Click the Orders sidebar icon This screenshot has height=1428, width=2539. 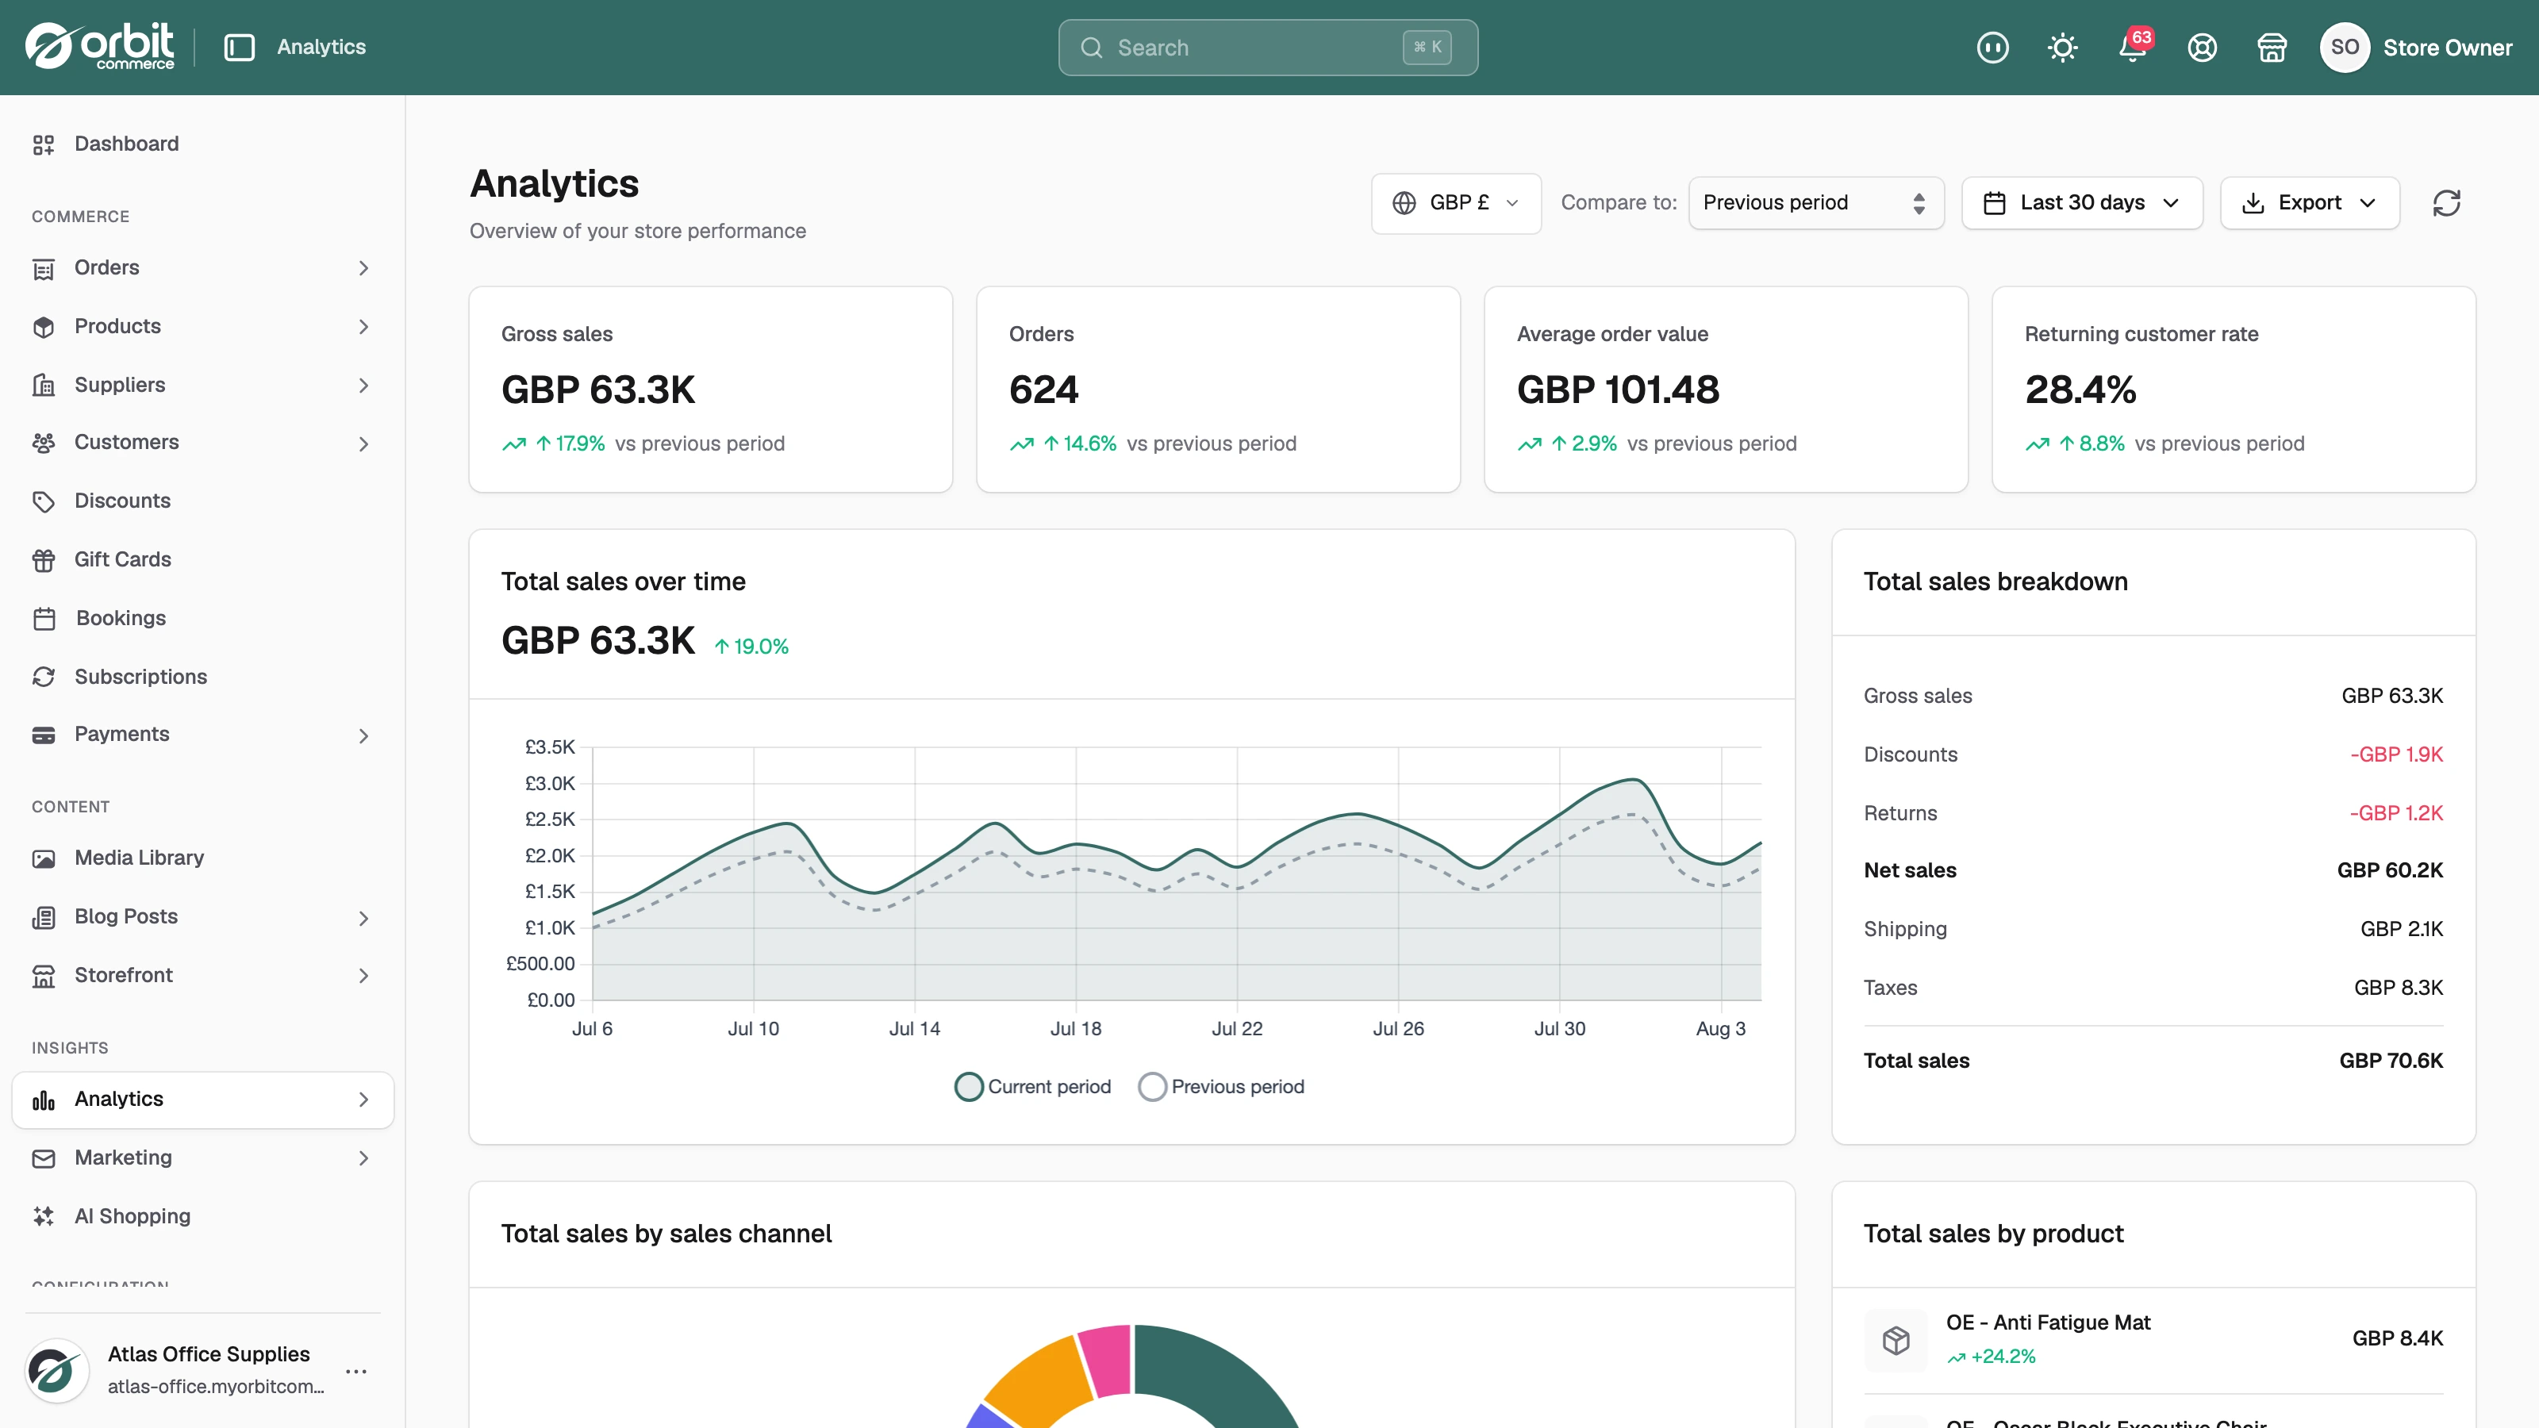coord(44,269)
